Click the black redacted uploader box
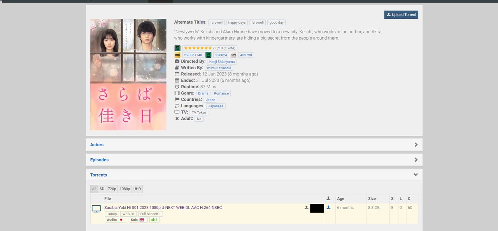Screen dimensions: 498x231 coord(317,208)
